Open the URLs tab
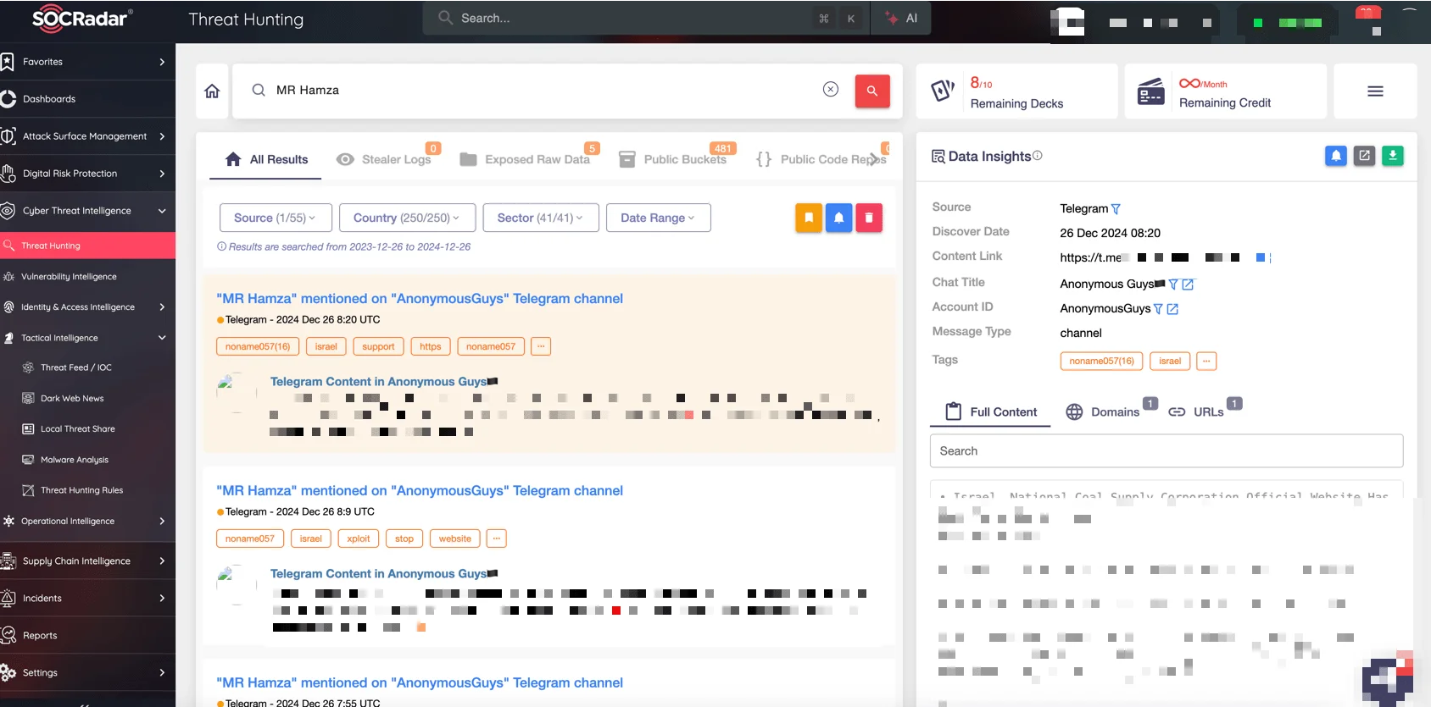This screenshot has height=707, width=1431. point(1198,411)
